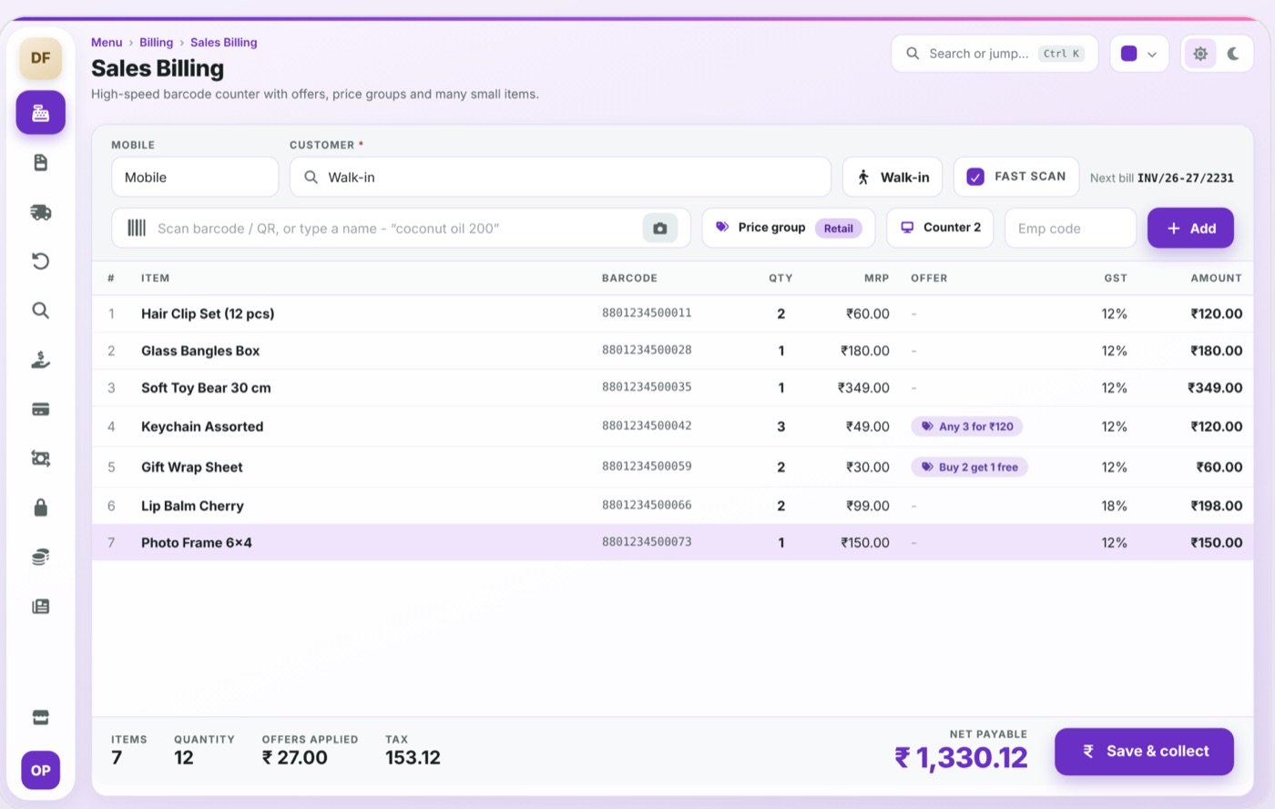The image size is (1275, 809).
Task: Click the Sales Billing breadcrumb
Action: point(224,42)
